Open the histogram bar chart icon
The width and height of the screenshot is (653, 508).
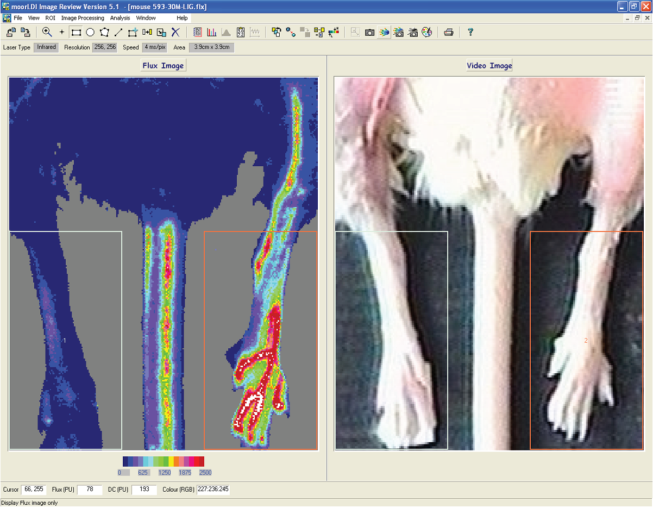point(211,32)
